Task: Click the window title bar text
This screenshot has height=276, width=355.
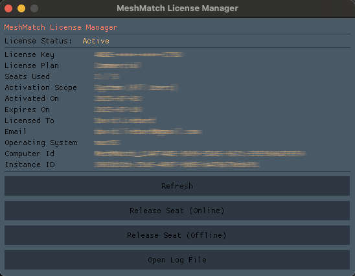Action: coord(177,8)
